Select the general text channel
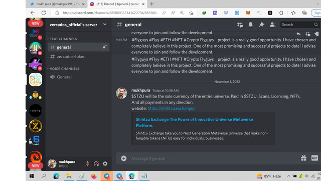 (x=79, y=47)
